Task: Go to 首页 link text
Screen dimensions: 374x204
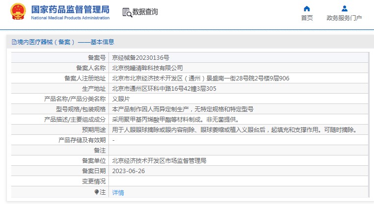Action: click(x=307, y=18)
